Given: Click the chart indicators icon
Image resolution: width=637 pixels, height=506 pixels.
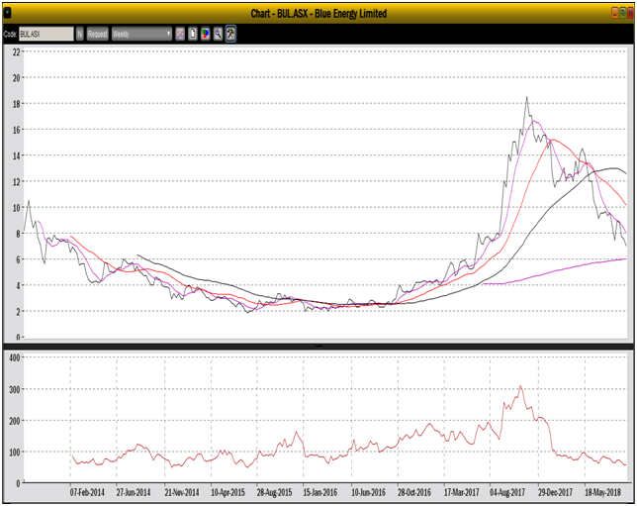Looking at the screenshot, I should click(x=180, y=34).
